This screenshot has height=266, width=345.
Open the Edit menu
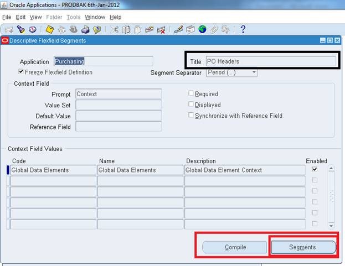20,17
